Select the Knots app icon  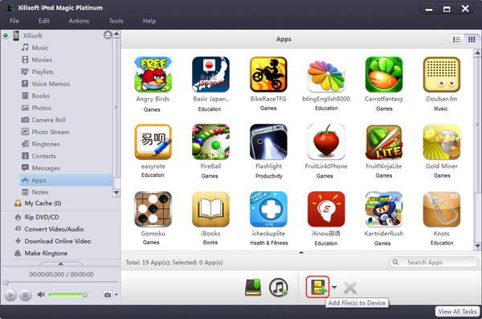[x=441, y=209]
